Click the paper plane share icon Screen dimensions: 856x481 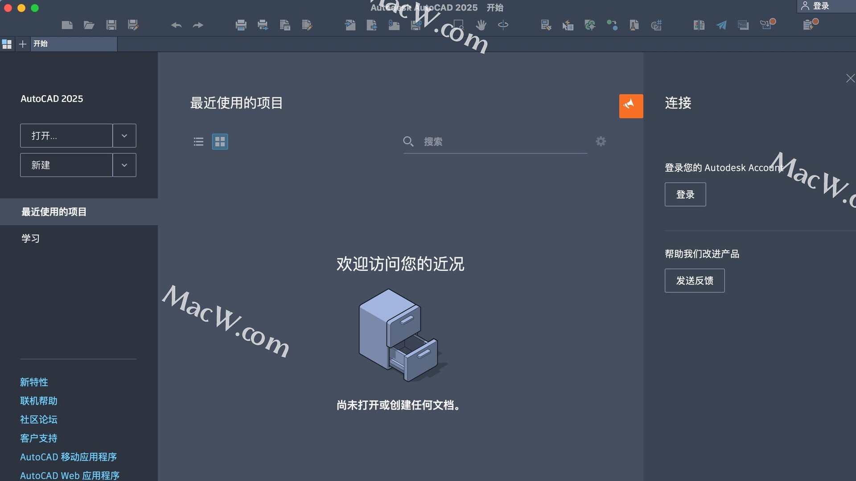point(721,25)
